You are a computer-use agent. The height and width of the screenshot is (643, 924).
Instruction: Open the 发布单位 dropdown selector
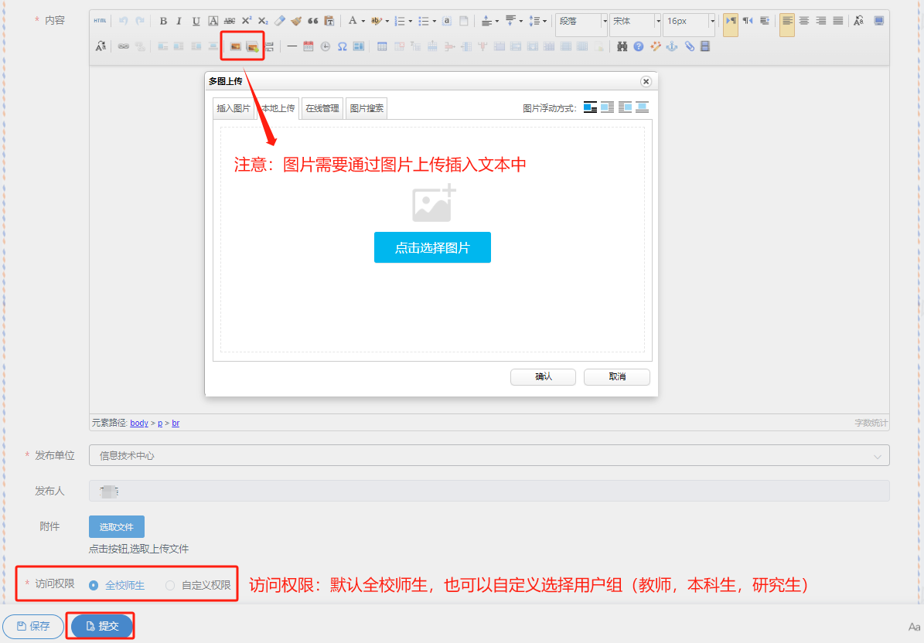[x=489, y=455]
